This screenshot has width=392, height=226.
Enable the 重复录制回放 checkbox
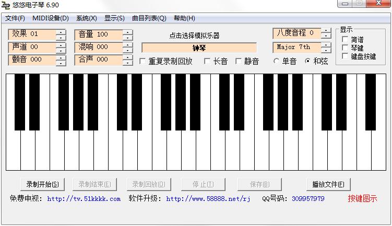point(144,62)
